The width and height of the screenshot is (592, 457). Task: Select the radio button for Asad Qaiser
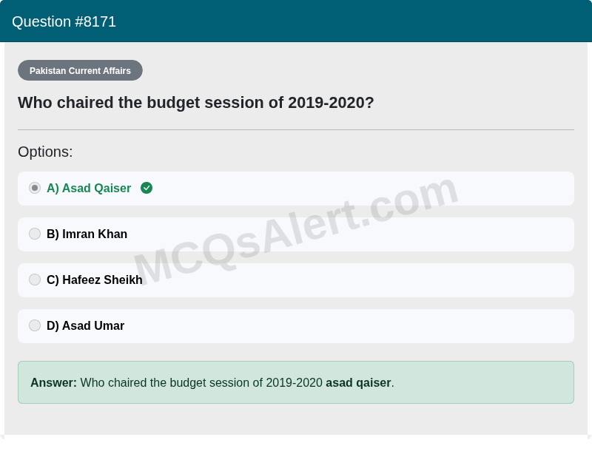pos(35,188)
